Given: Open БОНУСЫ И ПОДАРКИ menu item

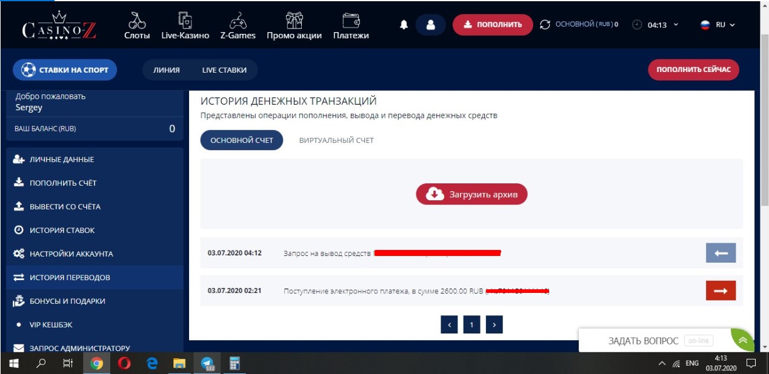Looking at the screenshot, I should 95,301.
